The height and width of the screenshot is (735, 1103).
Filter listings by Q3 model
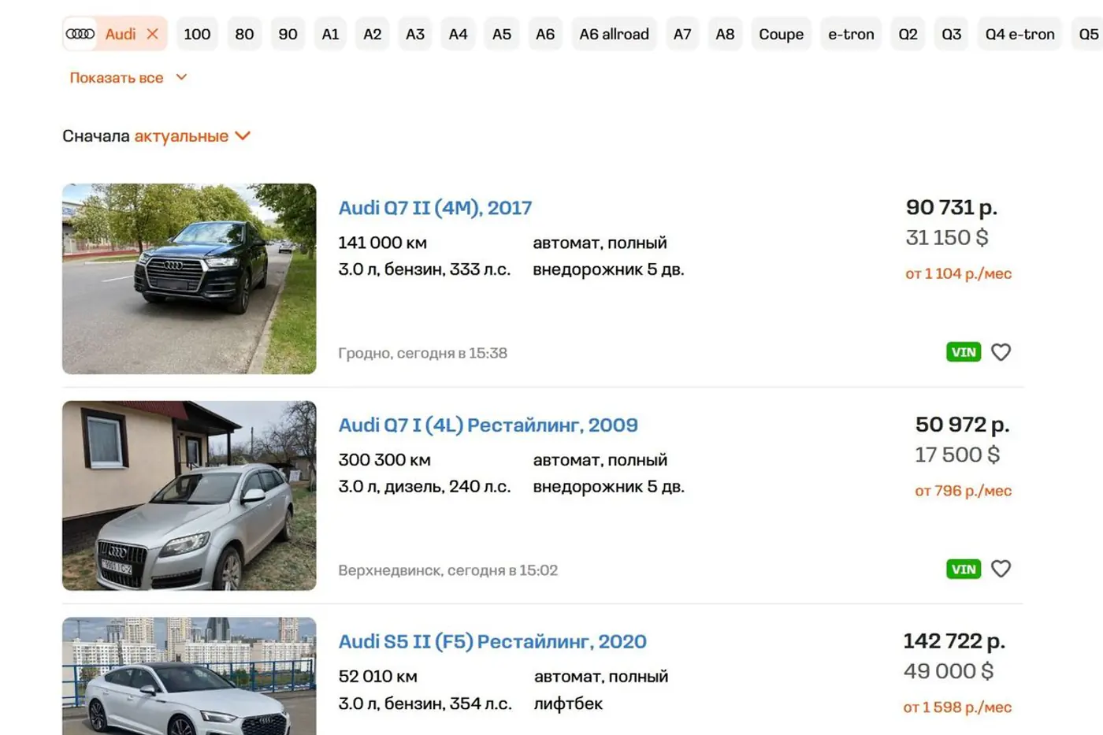click(x=952, y=34)
